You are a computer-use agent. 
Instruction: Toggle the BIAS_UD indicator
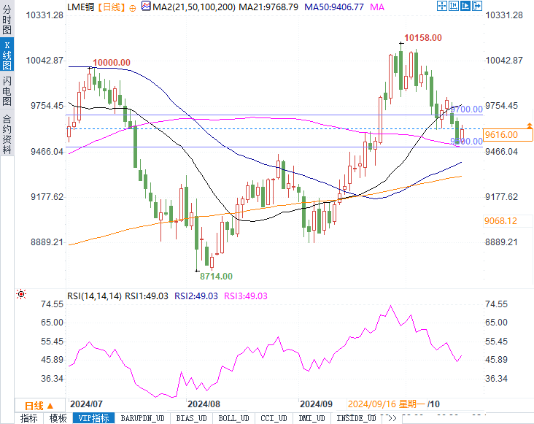click(x=192, y=418)
